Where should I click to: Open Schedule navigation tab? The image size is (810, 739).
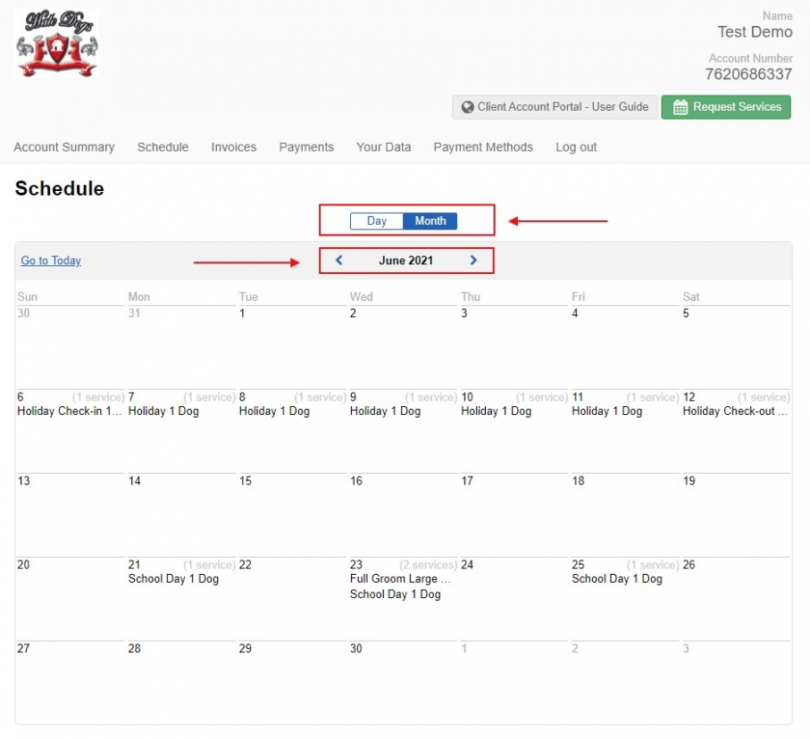tap(163, 147)
